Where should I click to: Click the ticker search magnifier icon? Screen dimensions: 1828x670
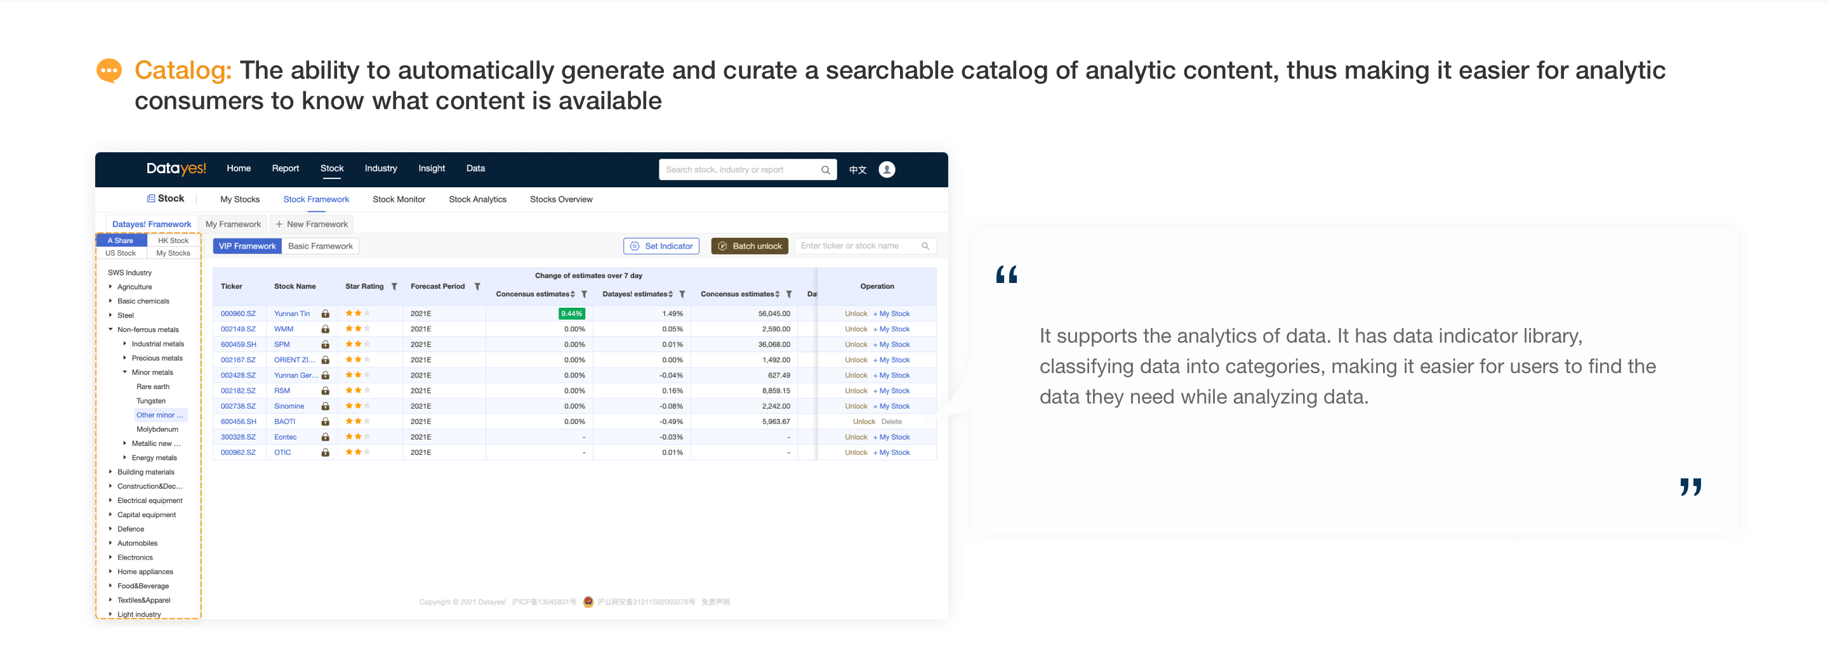[x=925, y=246]
